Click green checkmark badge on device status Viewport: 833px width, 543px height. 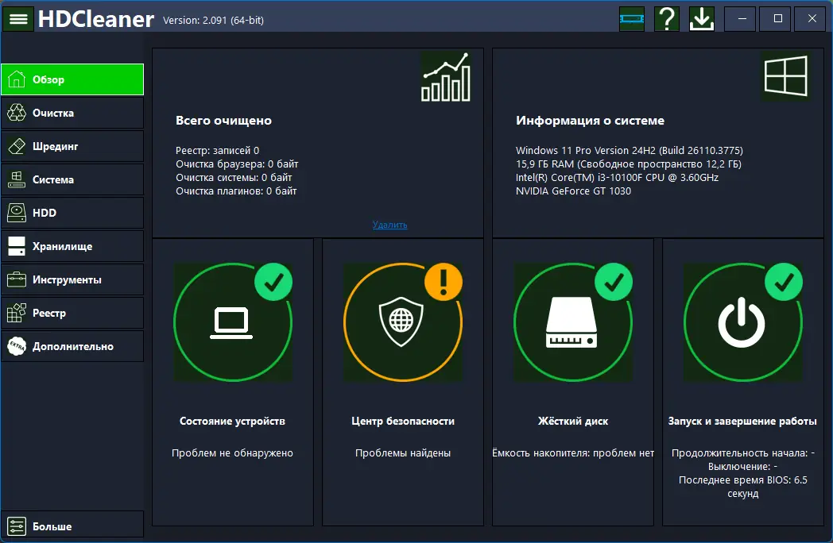[273, 282]
